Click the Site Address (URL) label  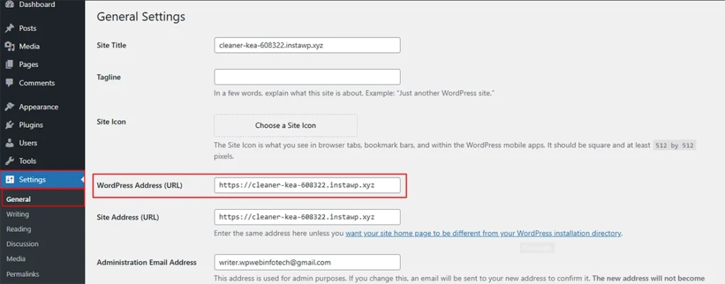pyautogui.click(x=128, y=217)
